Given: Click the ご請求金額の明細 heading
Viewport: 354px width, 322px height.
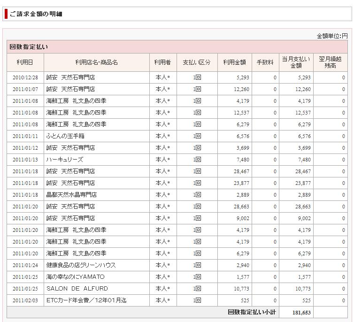Looking at the screenshot, I should click(36, 14).
